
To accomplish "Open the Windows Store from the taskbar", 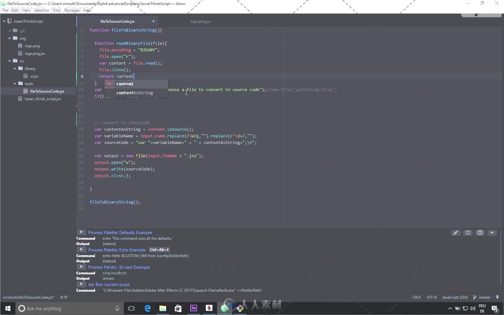I will tap(178, 308).
